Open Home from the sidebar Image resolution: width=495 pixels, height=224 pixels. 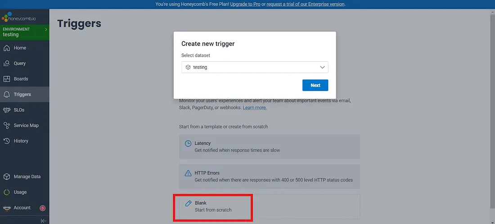pos(20,48)
